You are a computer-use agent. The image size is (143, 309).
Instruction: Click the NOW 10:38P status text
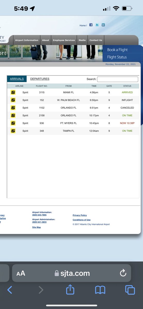pyautogui.click(x=127, y=123)
